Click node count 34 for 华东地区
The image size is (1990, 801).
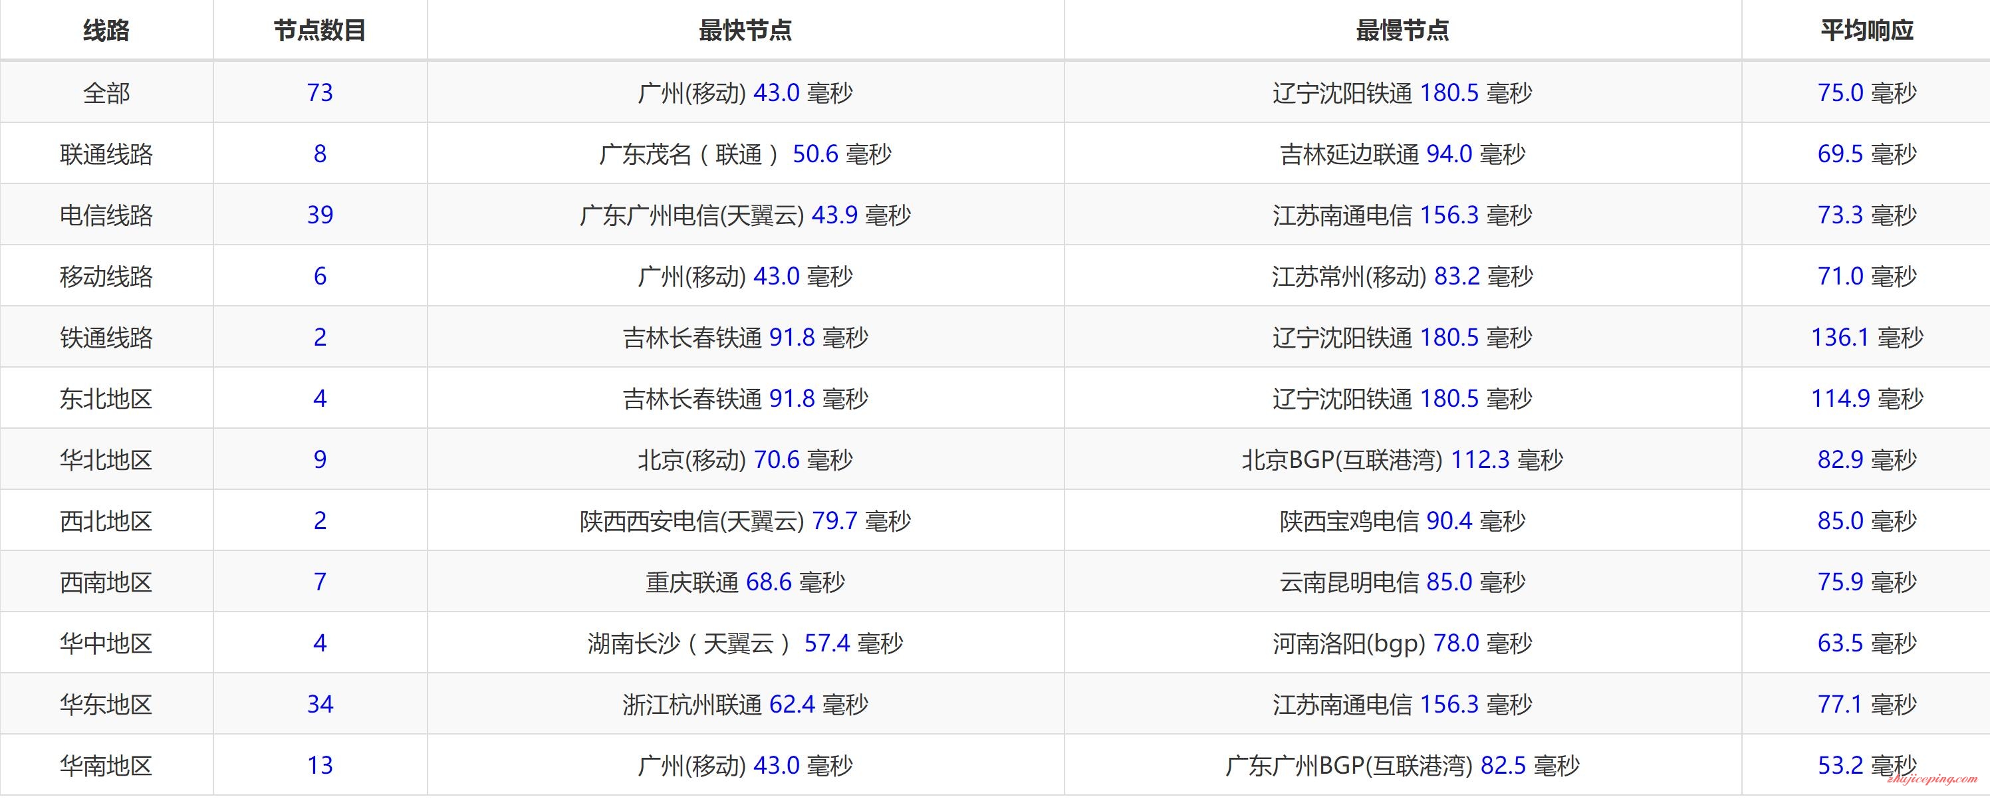(320, 704)
